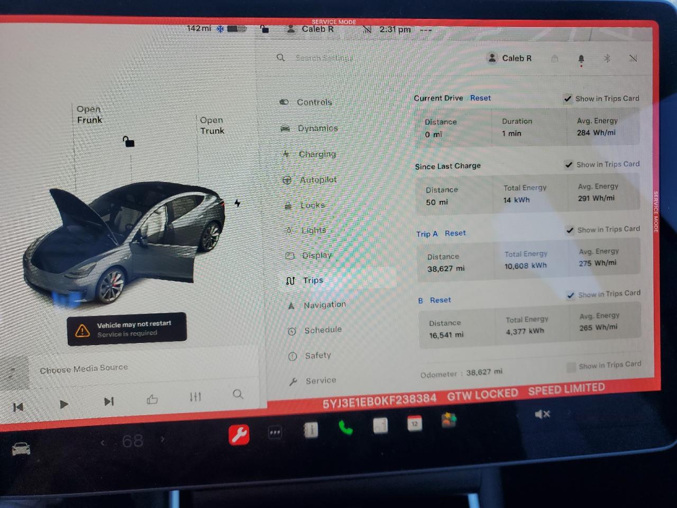The image size is (677, 508).
Task: Reset the Trip B counter
Action: point(441,300)
